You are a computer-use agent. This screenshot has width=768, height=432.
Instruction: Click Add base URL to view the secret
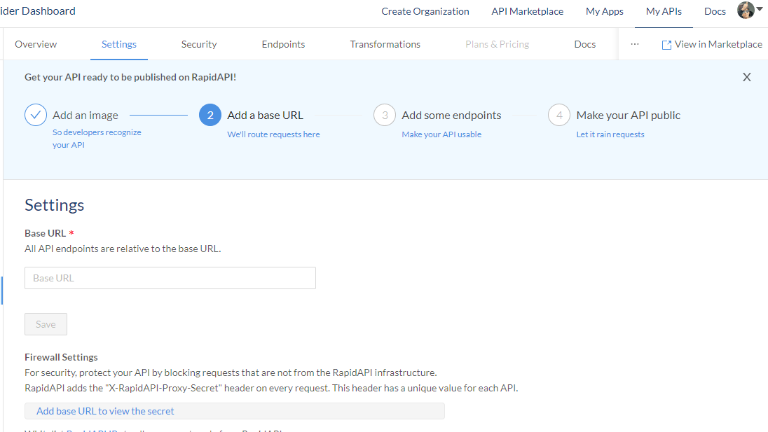coord(105,411)
